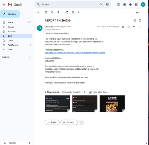
Task: Archive this email
Action: coord(46,12)
